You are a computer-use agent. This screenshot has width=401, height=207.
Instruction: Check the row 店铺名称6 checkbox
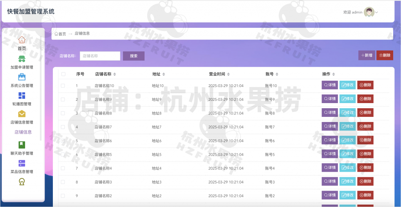63,141
